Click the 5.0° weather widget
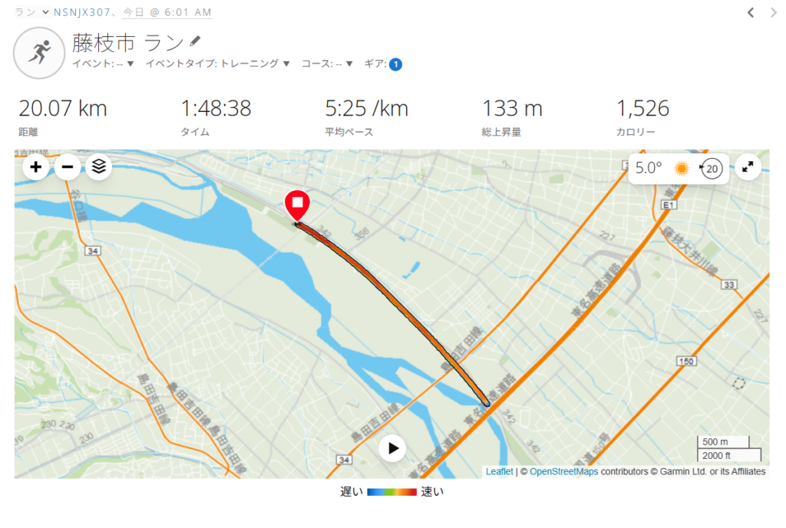 coord(679,168)
